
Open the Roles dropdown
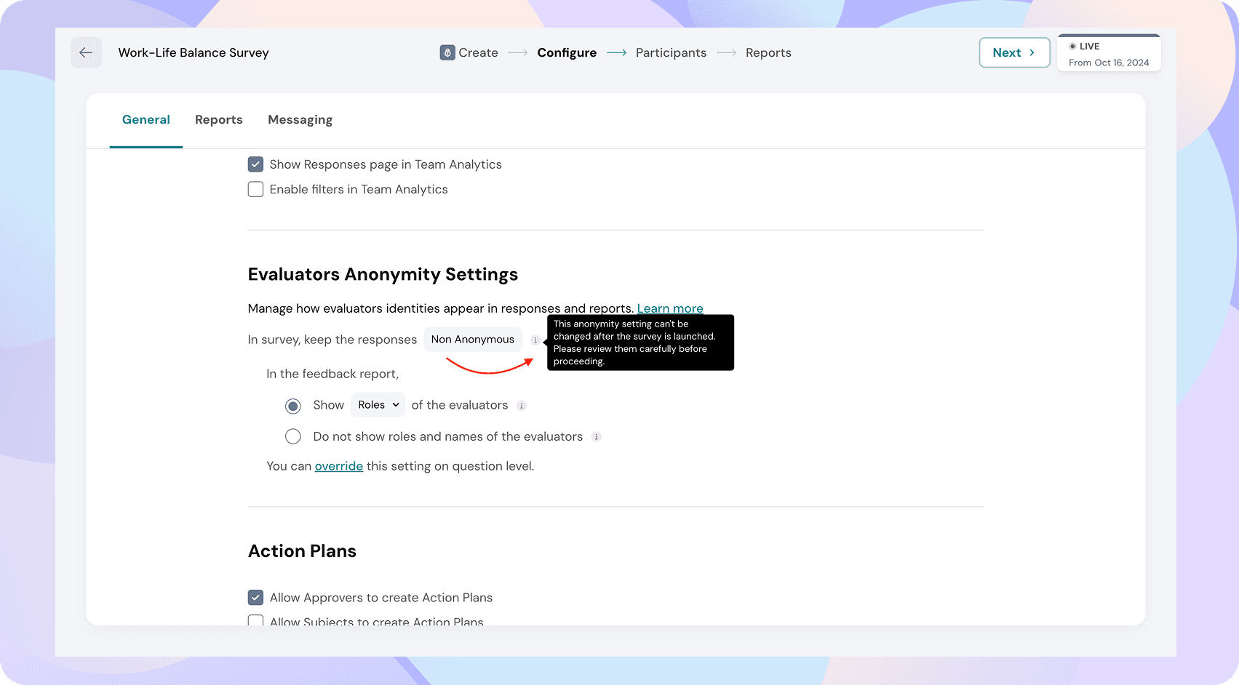378,405
